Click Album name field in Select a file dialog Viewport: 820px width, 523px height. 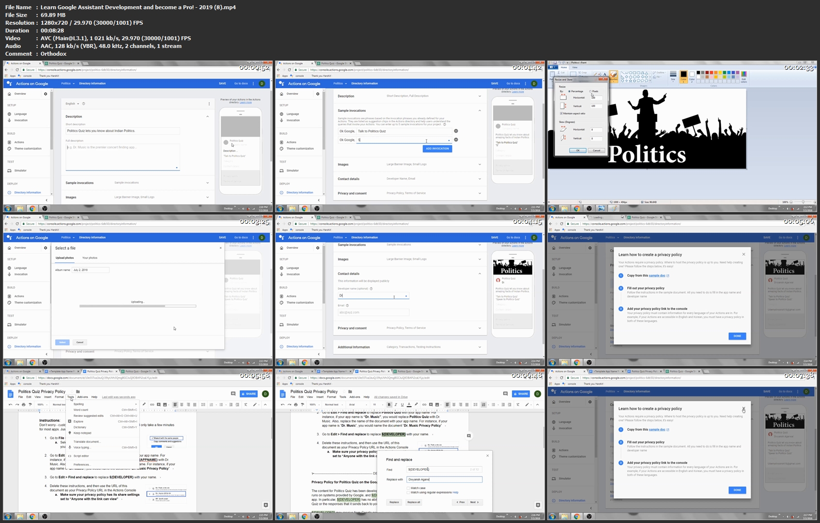click(91, 270)
